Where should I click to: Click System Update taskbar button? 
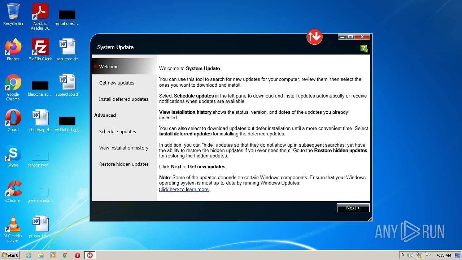(90, 255)
